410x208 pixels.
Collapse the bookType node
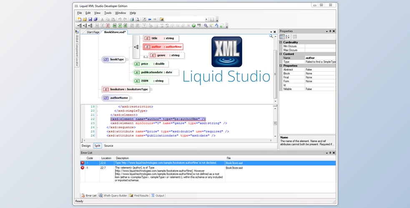click(127, 59)
